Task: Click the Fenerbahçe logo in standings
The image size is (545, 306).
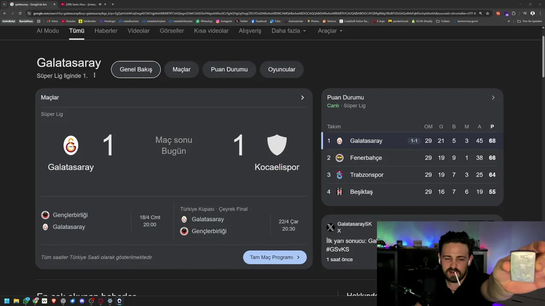Action: [x=339, y=158]
